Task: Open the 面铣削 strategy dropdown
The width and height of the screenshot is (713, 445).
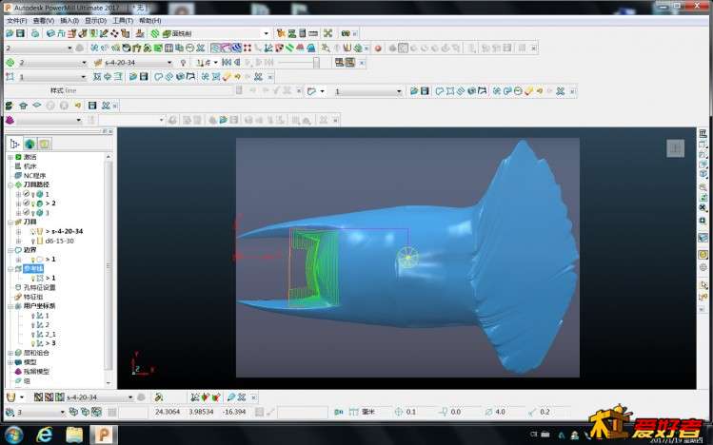Action: click(x=266, y=33)
